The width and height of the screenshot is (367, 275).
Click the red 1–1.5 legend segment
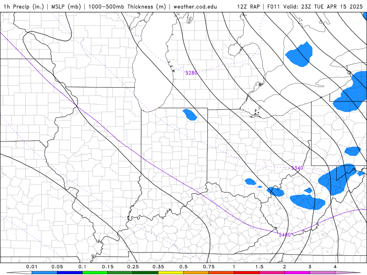(247, 273)
